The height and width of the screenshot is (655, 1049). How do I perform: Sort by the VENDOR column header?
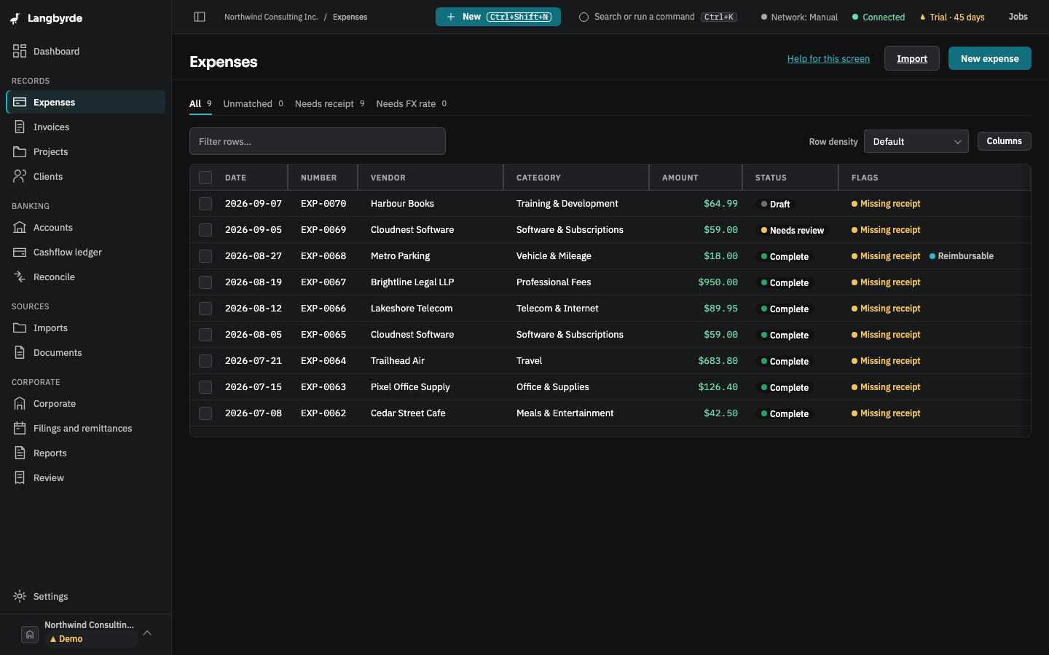(x=388, y=178)
